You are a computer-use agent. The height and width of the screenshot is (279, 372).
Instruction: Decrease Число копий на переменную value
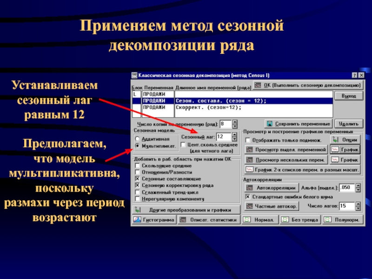235,126
